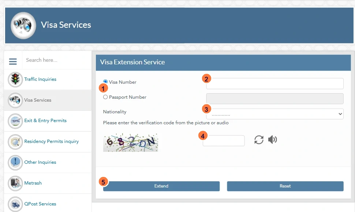Select the Passport Number radio button
This screenshot has width=355, height=212.
click(105, 97)
